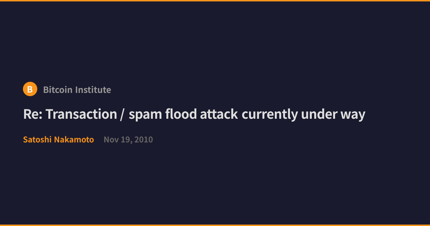The width and height of the screenshot is (430, 226).
Task: Click the date Nov 19, 2010
Action: coord(128,140)
